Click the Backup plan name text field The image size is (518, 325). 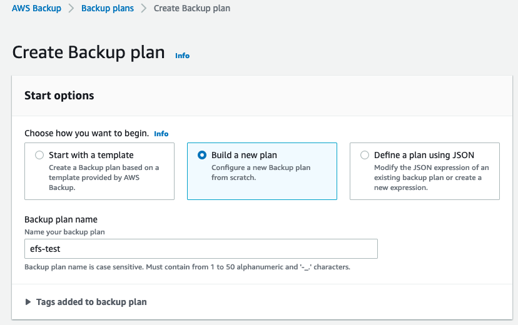click(x=200, y=249)
